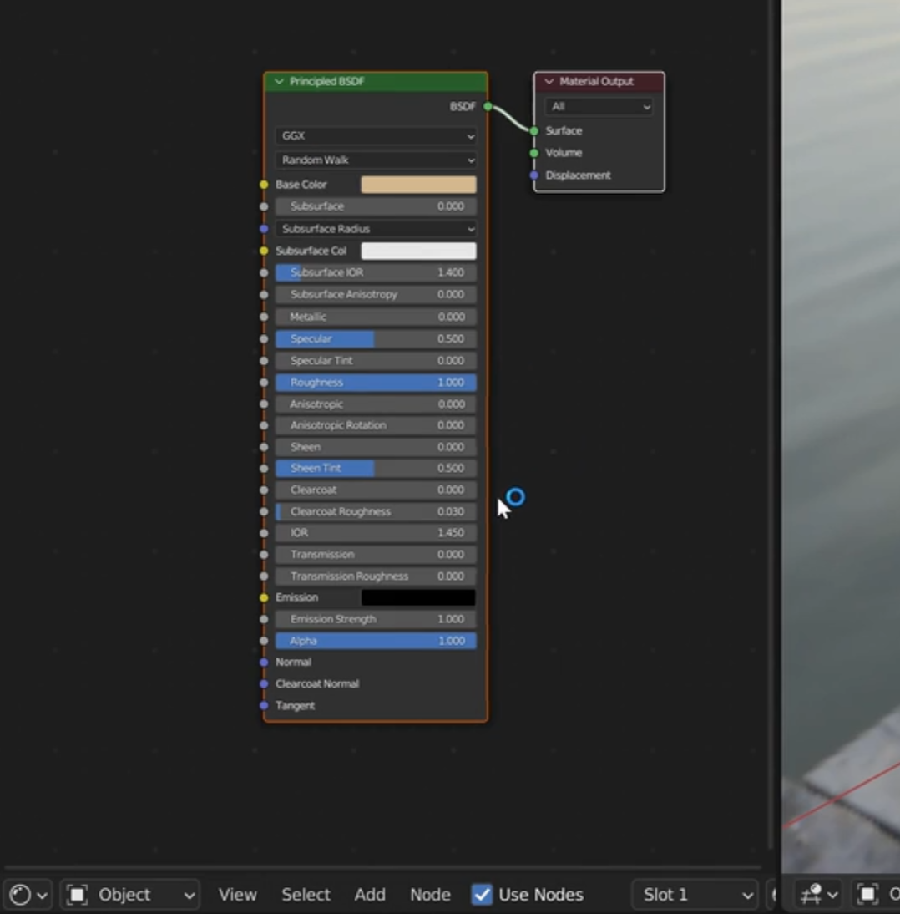Click the Subsurface Col input socket
This screenshot has width=900, height=914.
[x=264, y=251]
